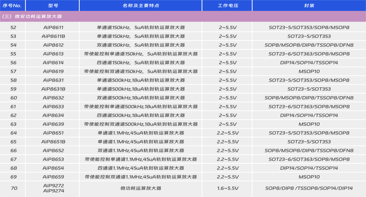Select model cell AiP8611B
The height and width of the screenshot is (197, 366).
coord(53,36)
